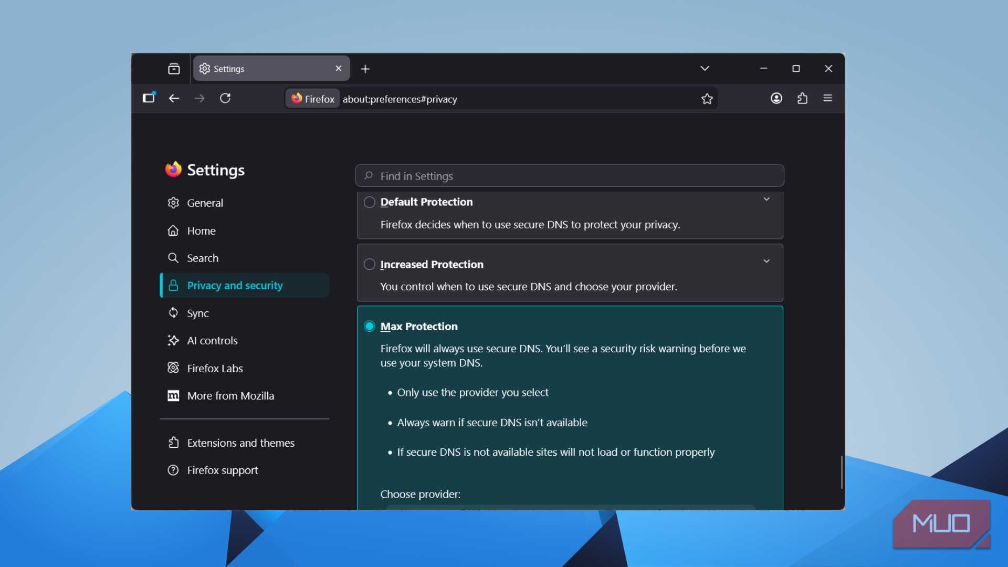This screenshot has height=567, width=1008.
Task: Click the AI controls sparkle icon
Action: click(x=173, y=340)
